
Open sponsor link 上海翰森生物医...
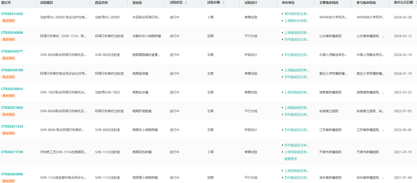(x=296, y=21)
